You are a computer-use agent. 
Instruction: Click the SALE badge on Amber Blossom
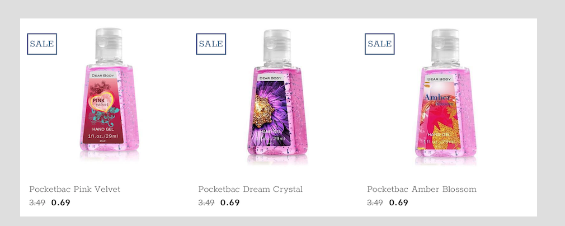[380, 44]
